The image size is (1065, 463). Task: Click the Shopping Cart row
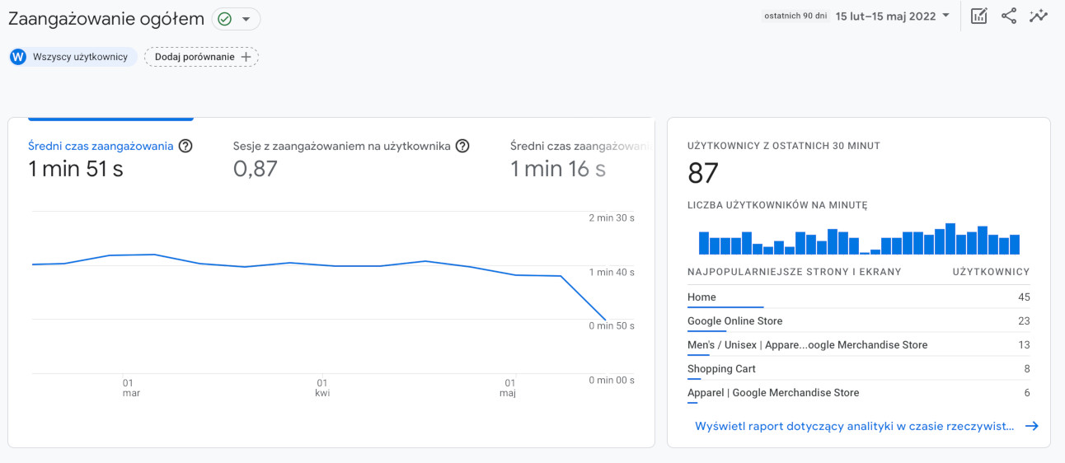click(x=859, y=369)
